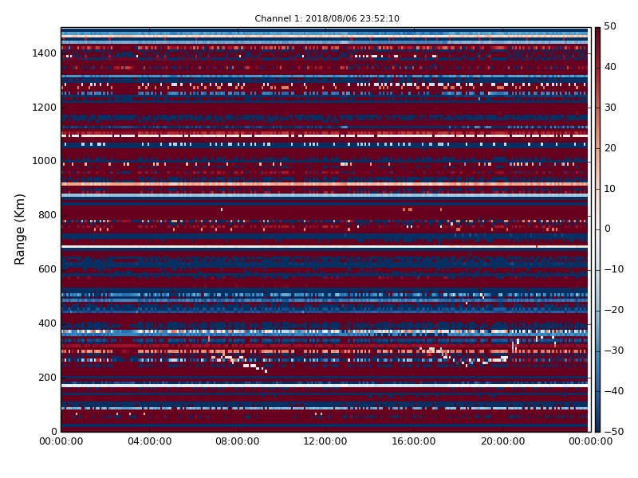The height and width of the screenshot is (478, 638).
Task: Select the 200 range tick label
Action: 47,377
